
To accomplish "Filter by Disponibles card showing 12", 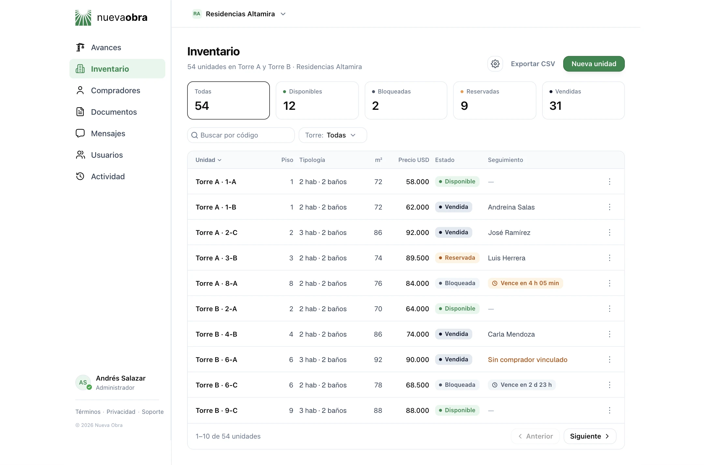I will point(317,100).
